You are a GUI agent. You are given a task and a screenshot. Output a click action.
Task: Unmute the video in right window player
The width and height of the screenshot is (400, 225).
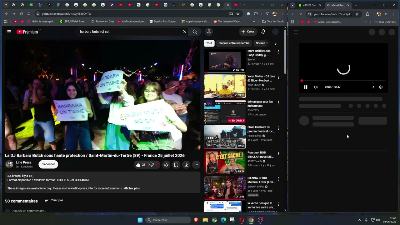(x=316, y=87)
